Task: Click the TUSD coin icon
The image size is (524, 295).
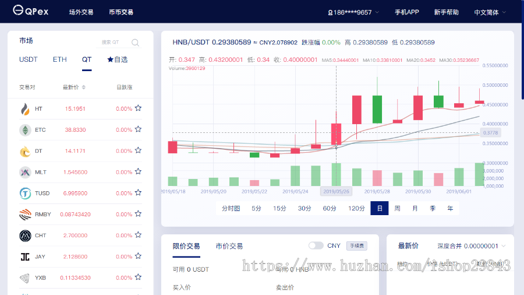Action: [25, 194]
